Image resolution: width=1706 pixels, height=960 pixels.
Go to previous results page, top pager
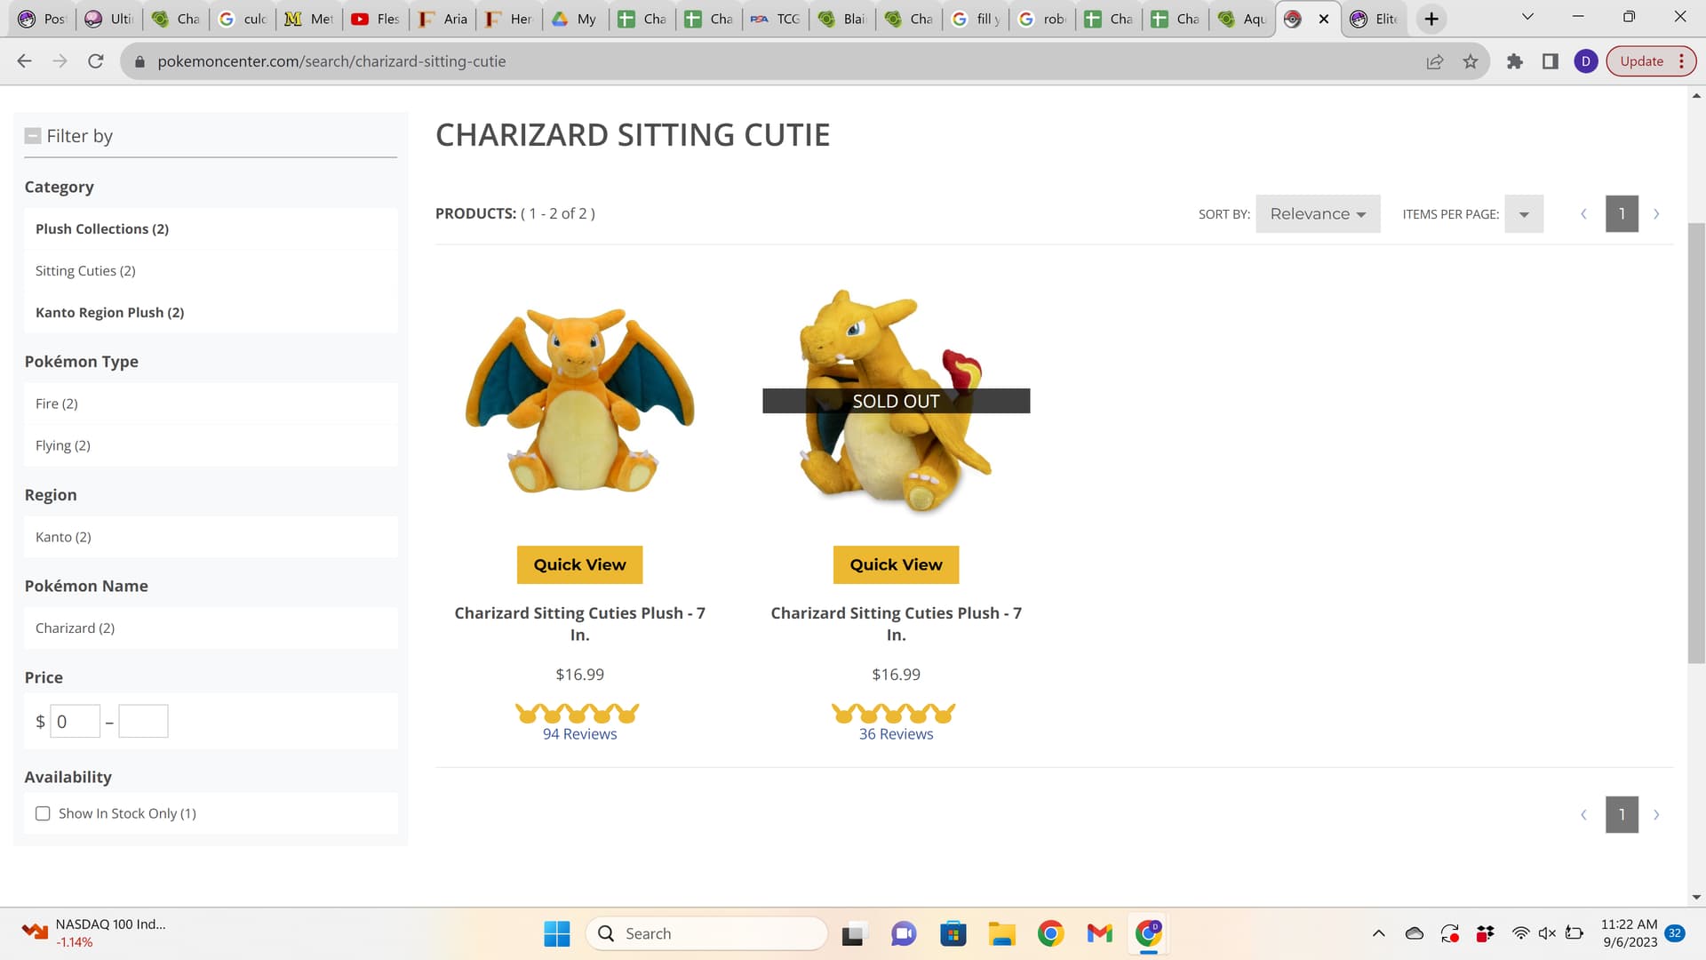1583,214
